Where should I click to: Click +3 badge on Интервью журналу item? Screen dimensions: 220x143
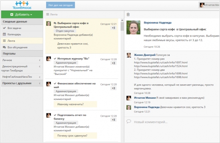click(x=113, y=63)
